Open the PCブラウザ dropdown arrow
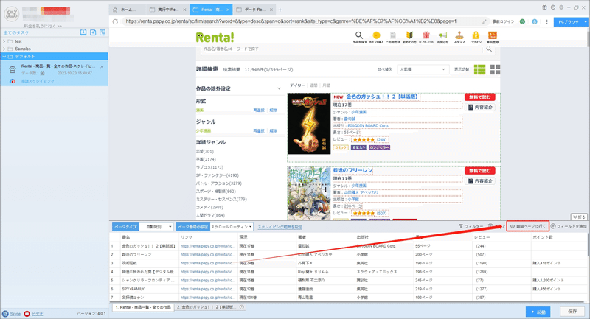Screen dimensions: 590x319 [586, 22]
